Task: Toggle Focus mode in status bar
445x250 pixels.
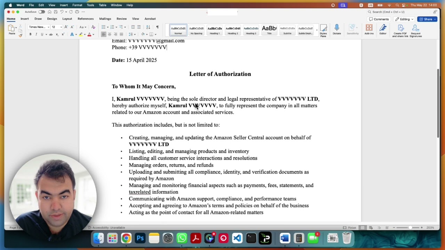Action: [350, 228]
